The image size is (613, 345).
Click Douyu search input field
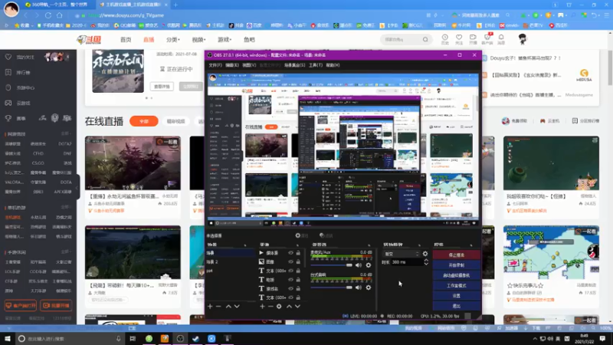coord(402,40)
